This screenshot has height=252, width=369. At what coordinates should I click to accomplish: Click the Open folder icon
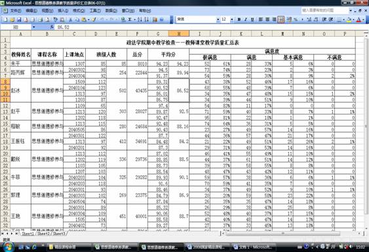tap(12, 20)
